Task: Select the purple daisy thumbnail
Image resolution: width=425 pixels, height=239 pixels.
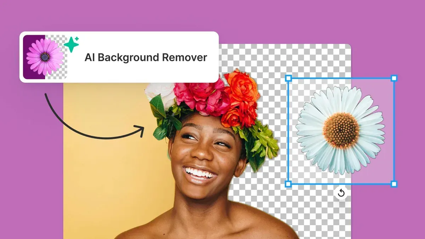Action: coord(45,57)
